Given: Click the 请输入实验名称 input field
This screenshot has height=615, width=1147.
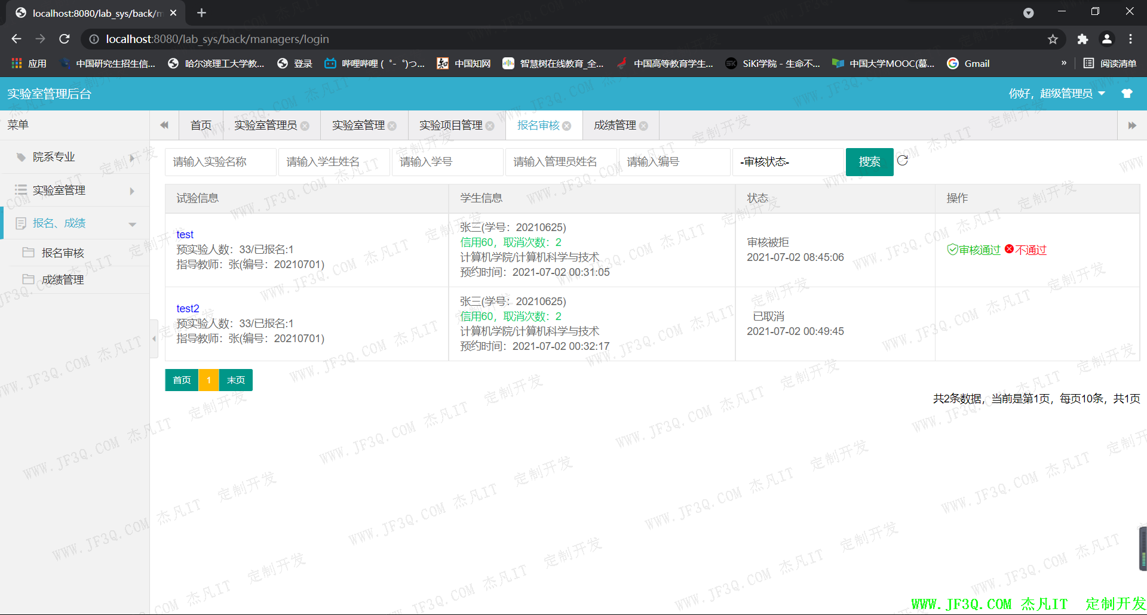Looking at the screenshot, I should [220, 162].
